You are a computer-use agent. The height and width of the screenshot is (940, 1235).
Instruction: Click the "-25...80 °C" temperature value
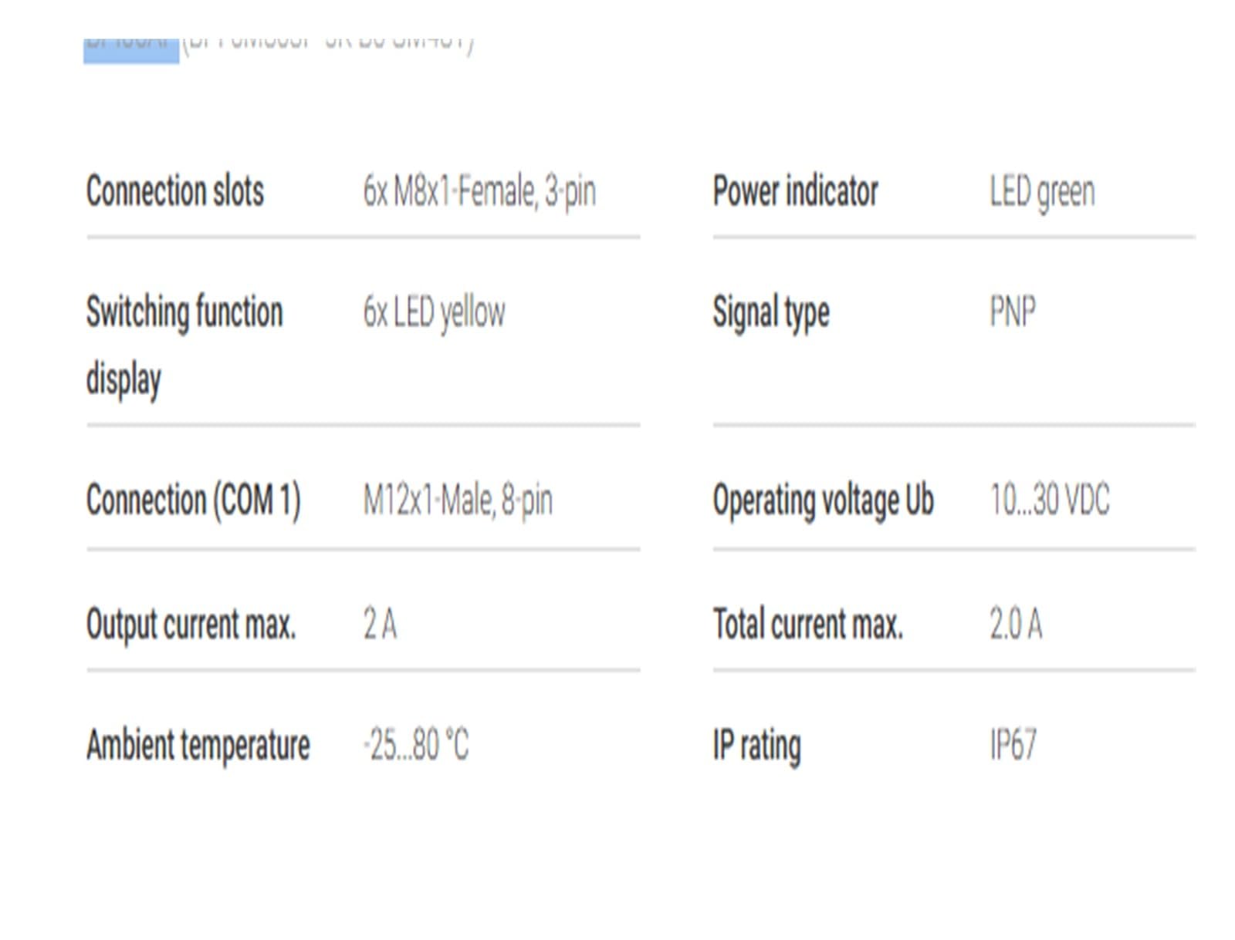click(x=416, y=745)
